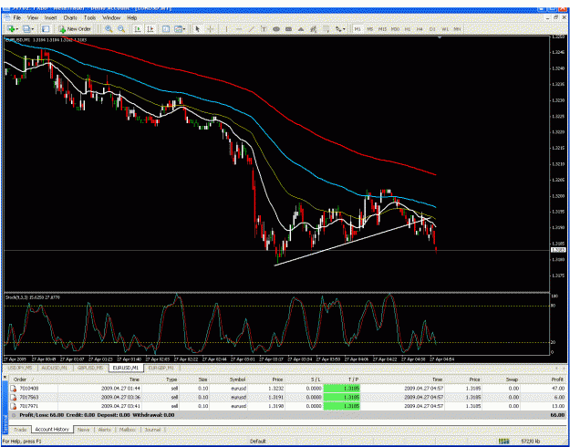The height and width of the screenshot is (447, 570).
Task: Select order row 7017563
Action: tap(288, 397)
